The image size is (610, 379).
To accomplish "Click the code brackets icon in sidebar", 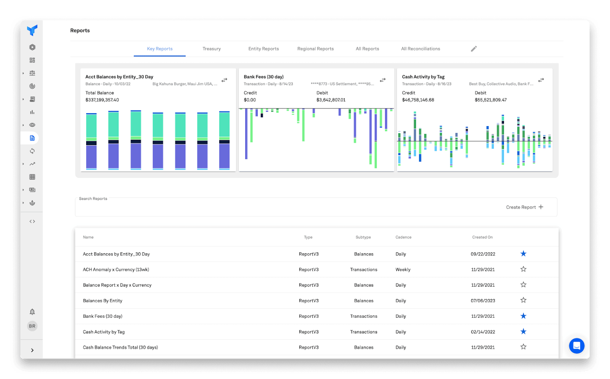I will pos(32,221).
